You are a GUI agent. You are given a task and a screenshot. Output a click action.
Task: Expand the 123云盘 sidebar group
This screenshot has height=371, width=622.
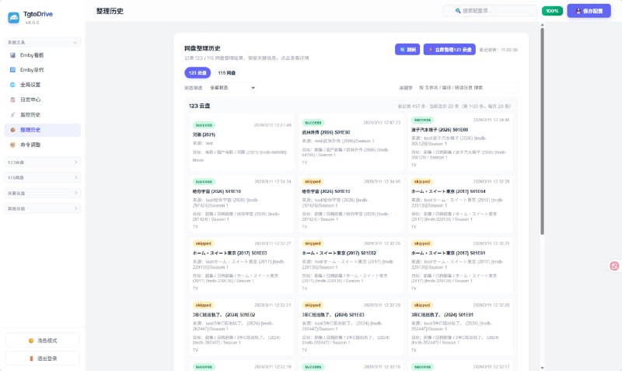point(43,163)
